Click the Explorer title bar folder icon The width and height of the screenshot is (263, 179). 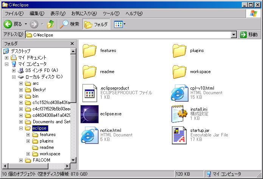(x=5, y=5)
